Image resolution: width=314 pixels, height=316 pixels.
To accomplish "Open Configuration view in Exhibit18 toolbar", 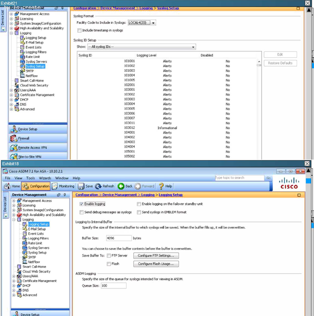I will [36, 186].
